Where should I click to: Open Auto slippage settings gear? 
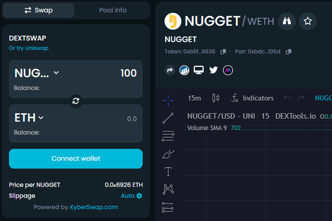tap(139, 196)
